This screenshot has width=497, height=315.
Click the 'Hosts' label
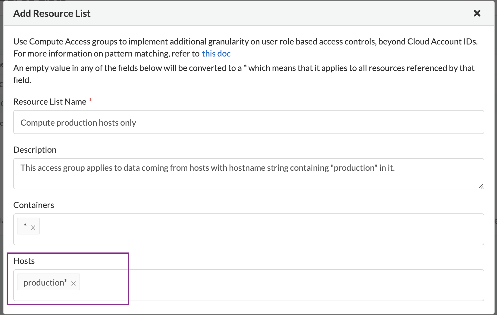(x=24, y=261)
